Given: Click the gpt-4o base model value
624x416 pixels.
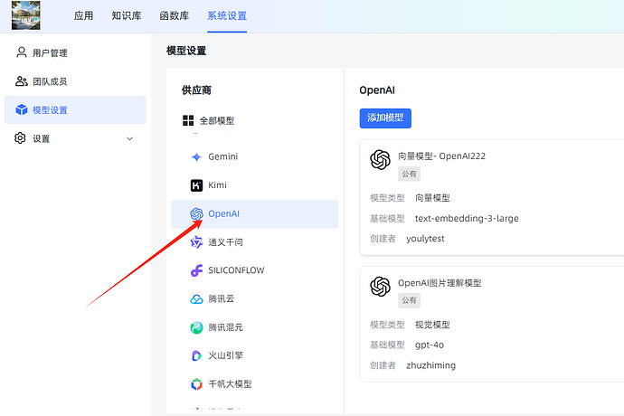Looking at the screenshot, I should 430,345.
